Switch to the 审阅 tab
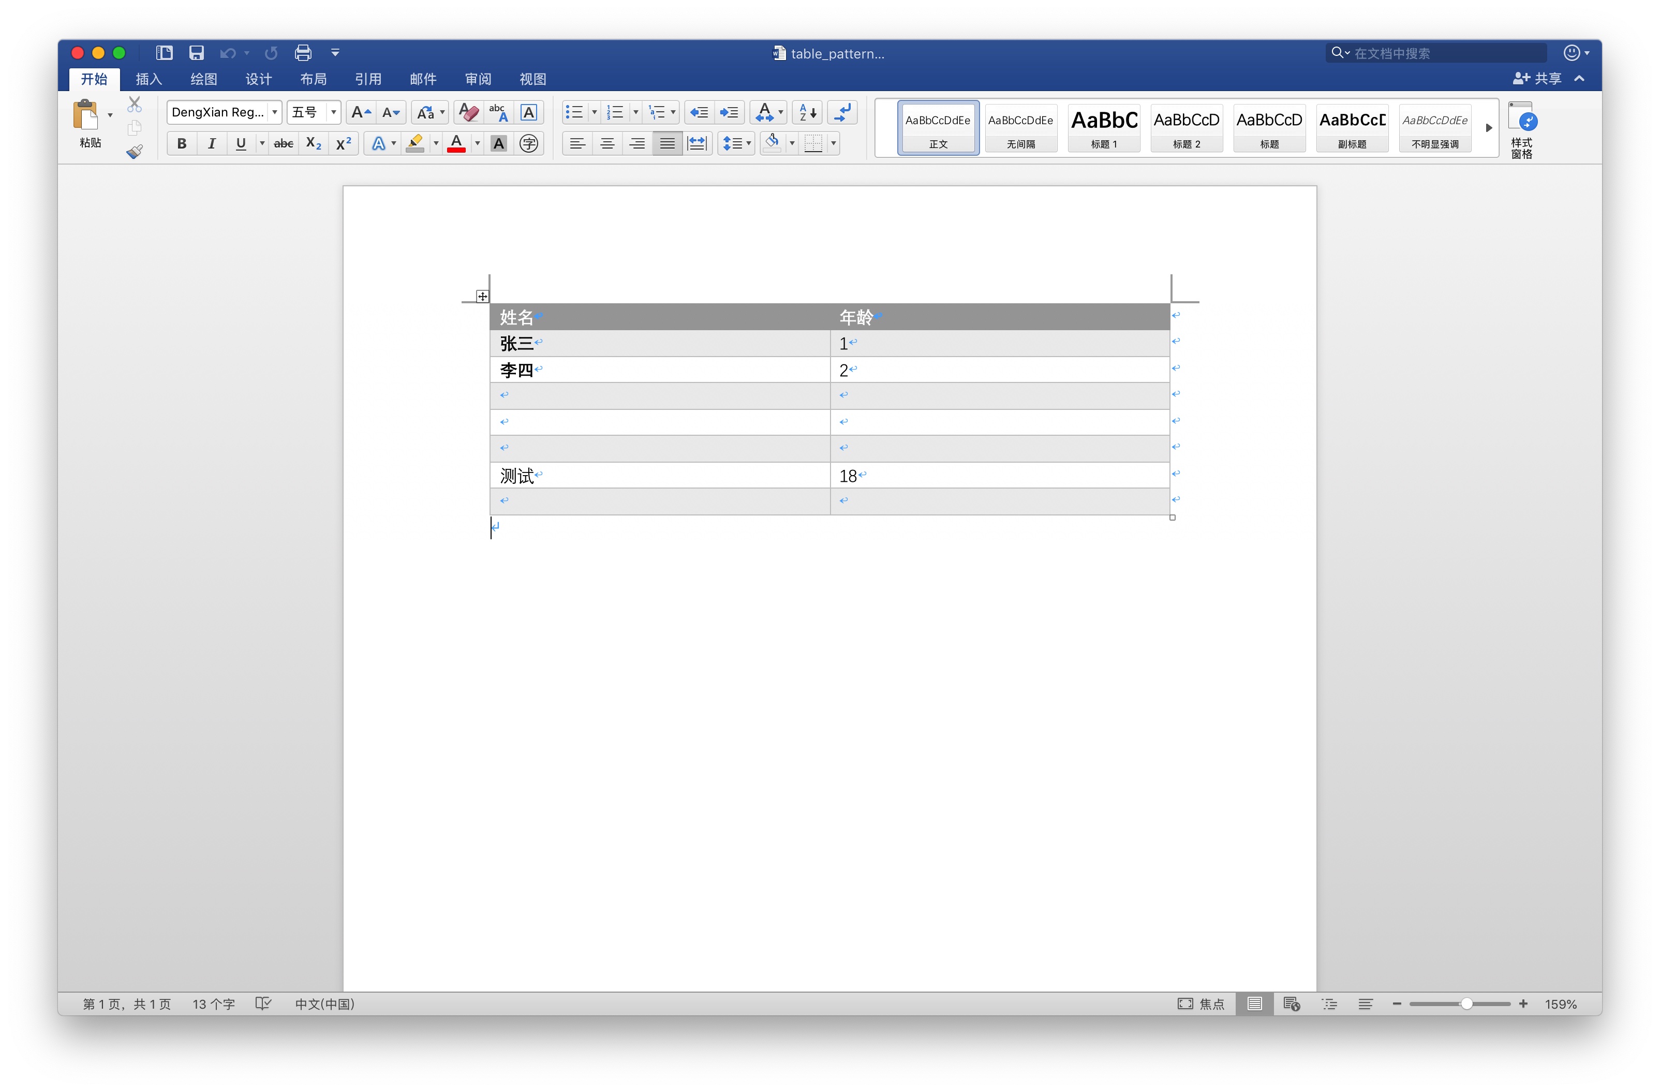The width and height of the screenshot is (1660, 1092). click(x=478, y=79)
